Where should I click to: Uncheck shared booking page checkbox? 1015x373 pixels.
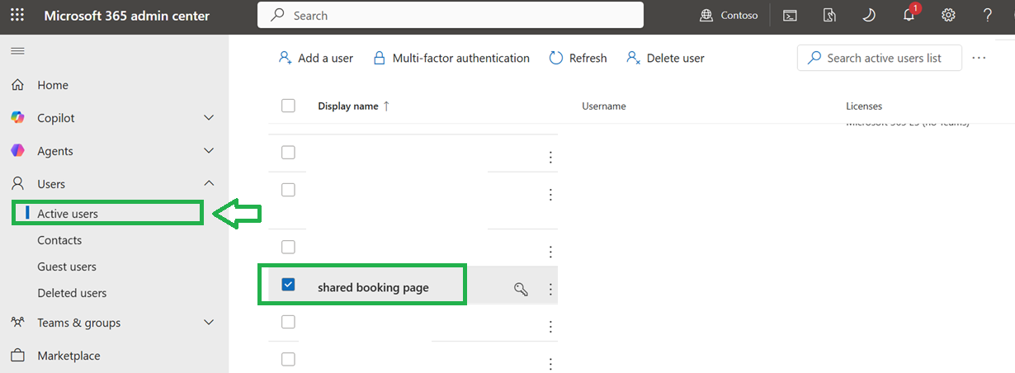pos(288,285)
